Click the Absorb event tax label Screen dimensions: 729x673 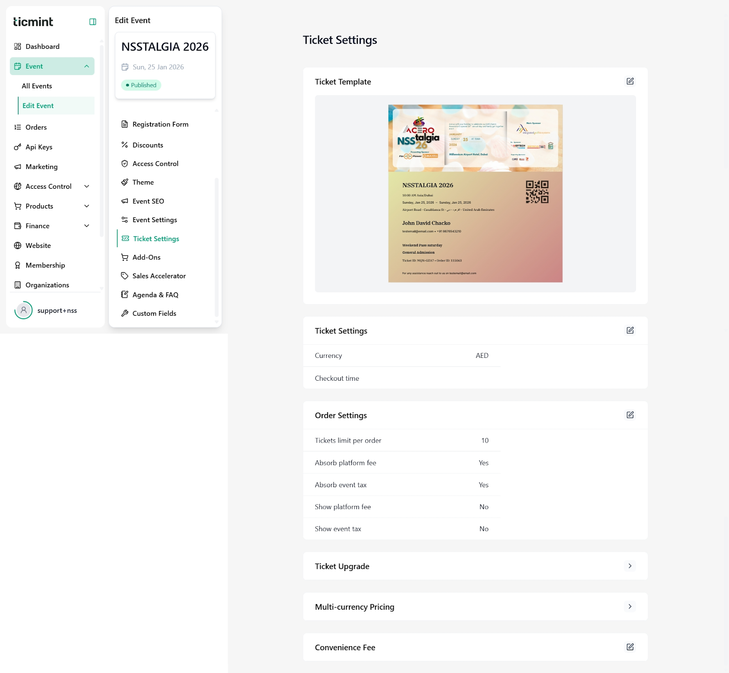(340, 485)
